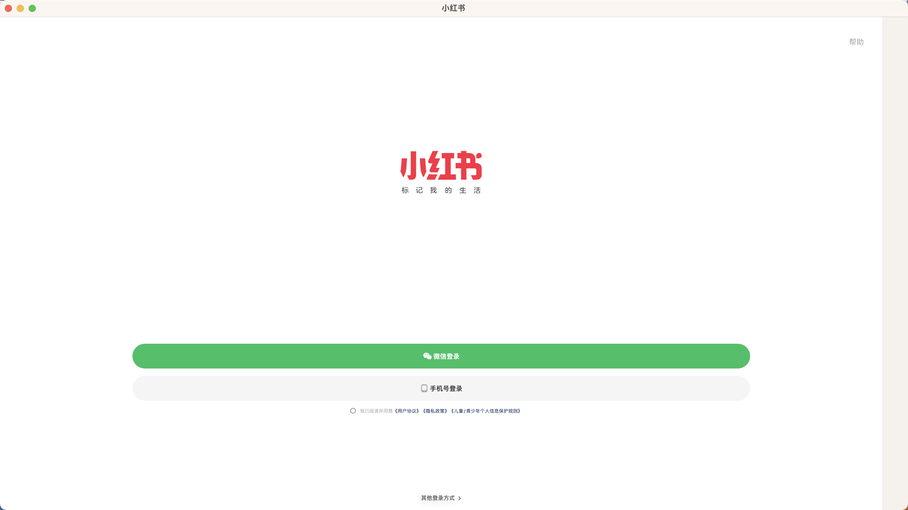
Task: Close the window with red button
Action: click(8, 8)
